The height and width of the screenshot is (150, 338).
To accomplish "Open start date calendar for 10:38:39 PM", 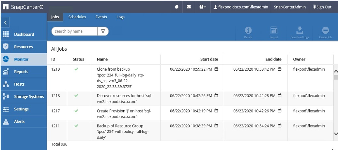I will click(216, 125).
